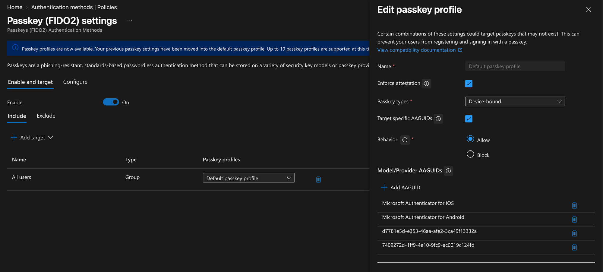Delete the All users target row
Image resolution: width=603 pixels, height=272 pixels.
tap(318, 179)
